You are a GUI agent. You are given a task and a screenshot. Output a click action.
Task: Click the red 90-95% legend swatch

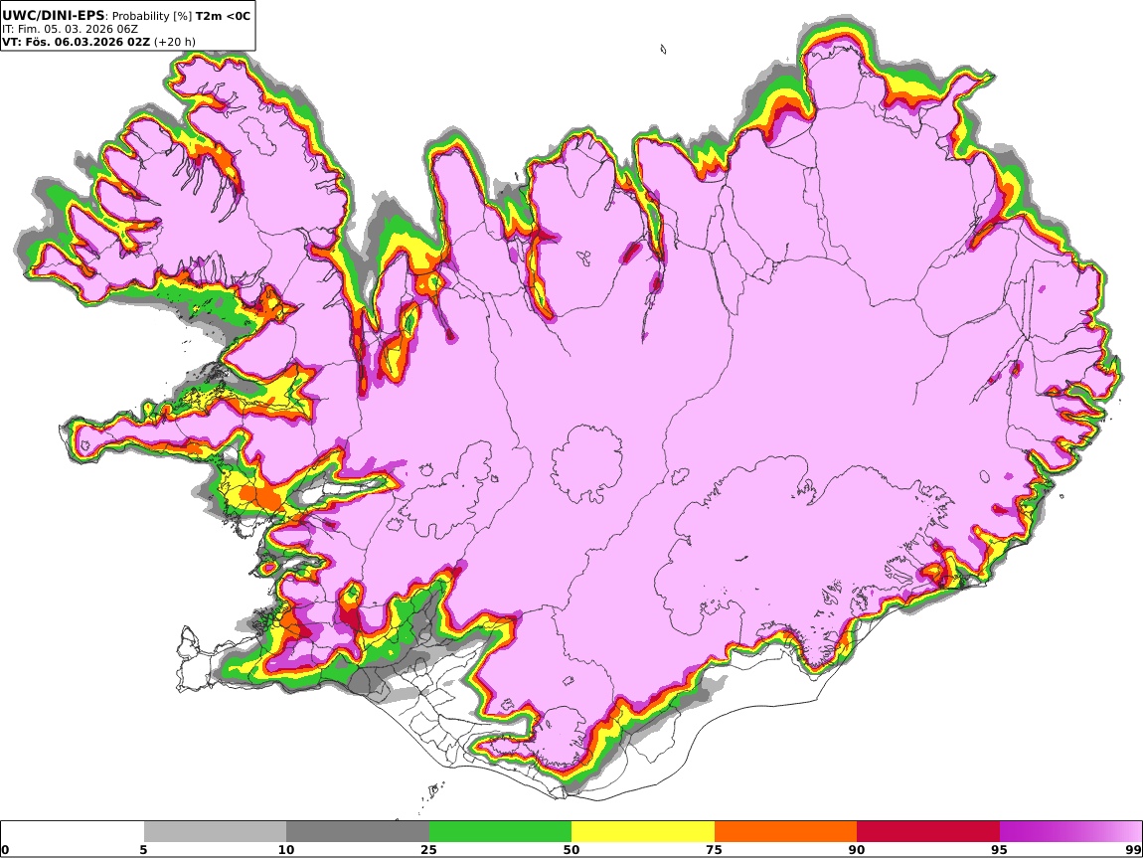click(928, 831)
